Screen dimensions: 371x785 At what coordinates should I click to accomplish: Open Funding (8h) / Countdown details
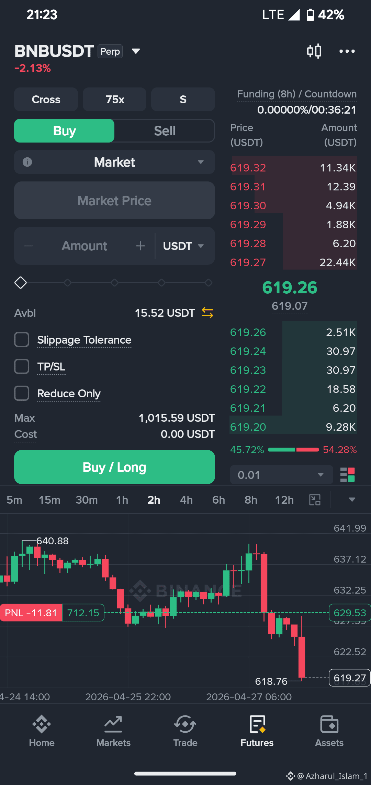[297, 94]
